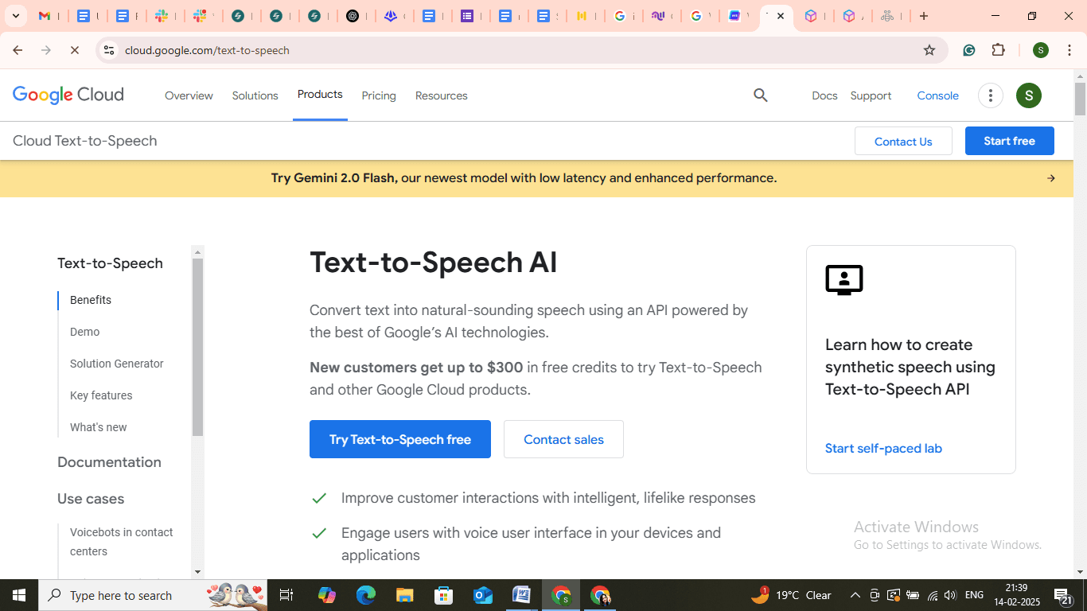Screen dimensions: 1087x611
Task: View site information icon in address bar
Action: pyautogui.click(x=109, y=50)
